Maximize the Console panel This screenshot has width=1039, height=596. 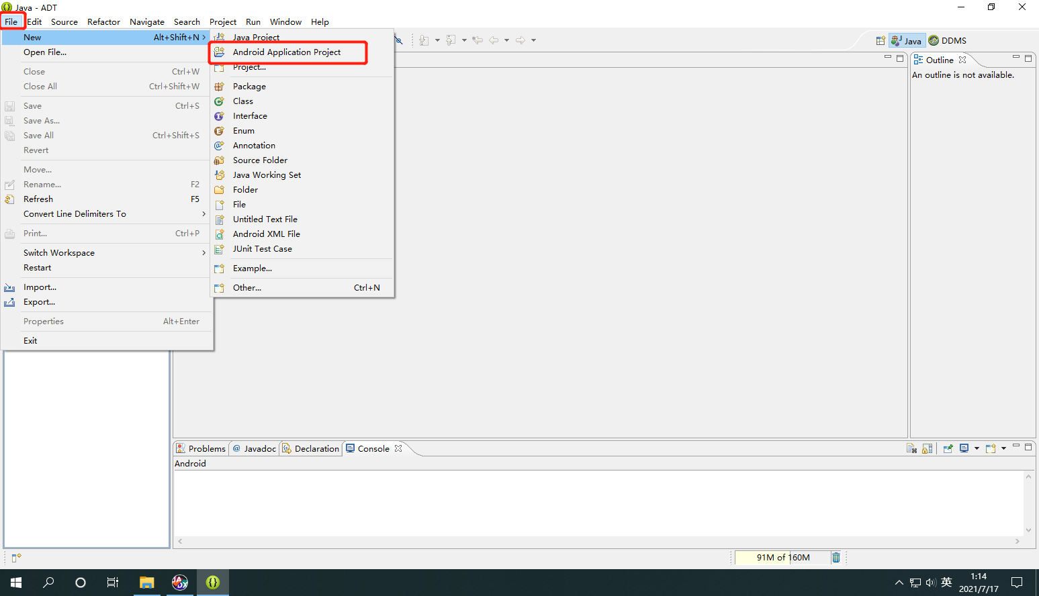click(1028, 446)
